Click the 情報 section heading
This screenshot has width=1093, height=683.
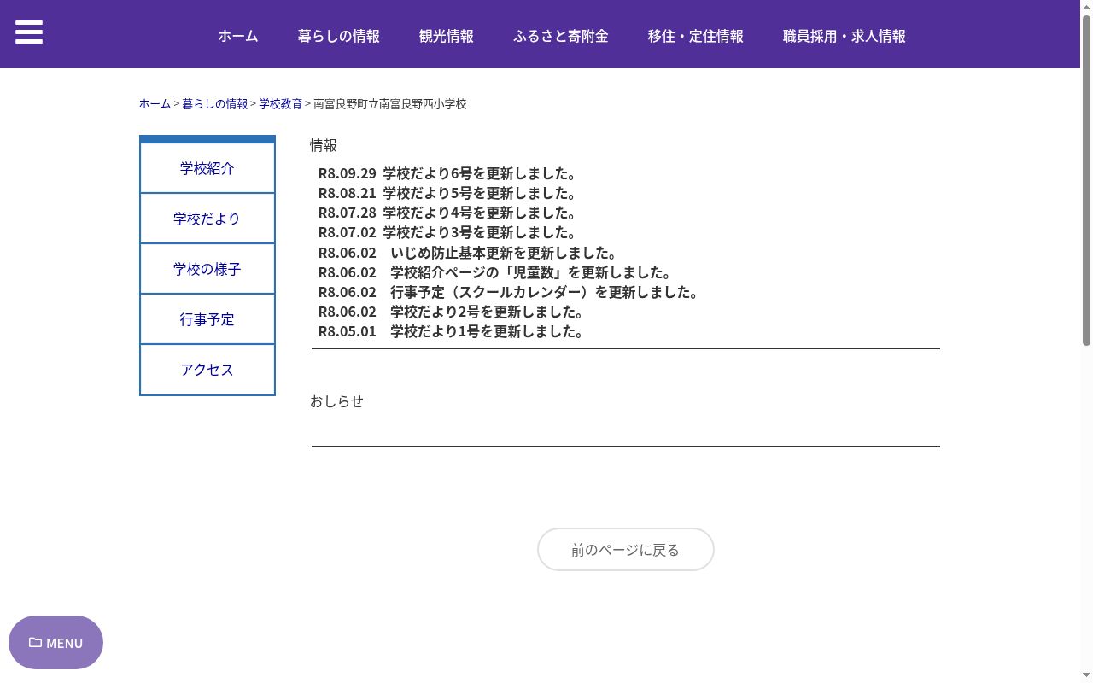coord(324,145)
